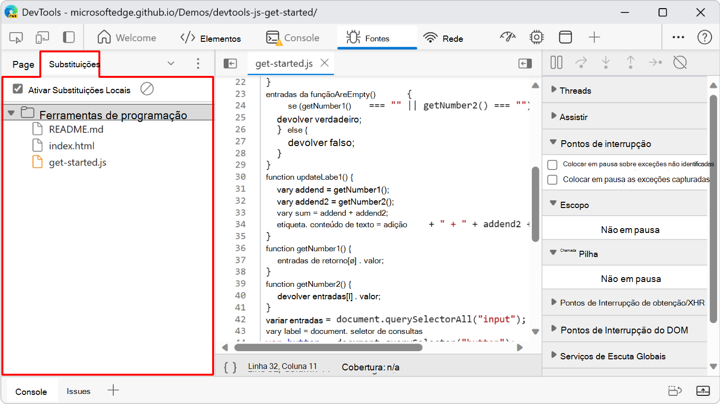Click the code editor horizontal scrollbar thumb
The image size is (720, 404).
(328, 347)
